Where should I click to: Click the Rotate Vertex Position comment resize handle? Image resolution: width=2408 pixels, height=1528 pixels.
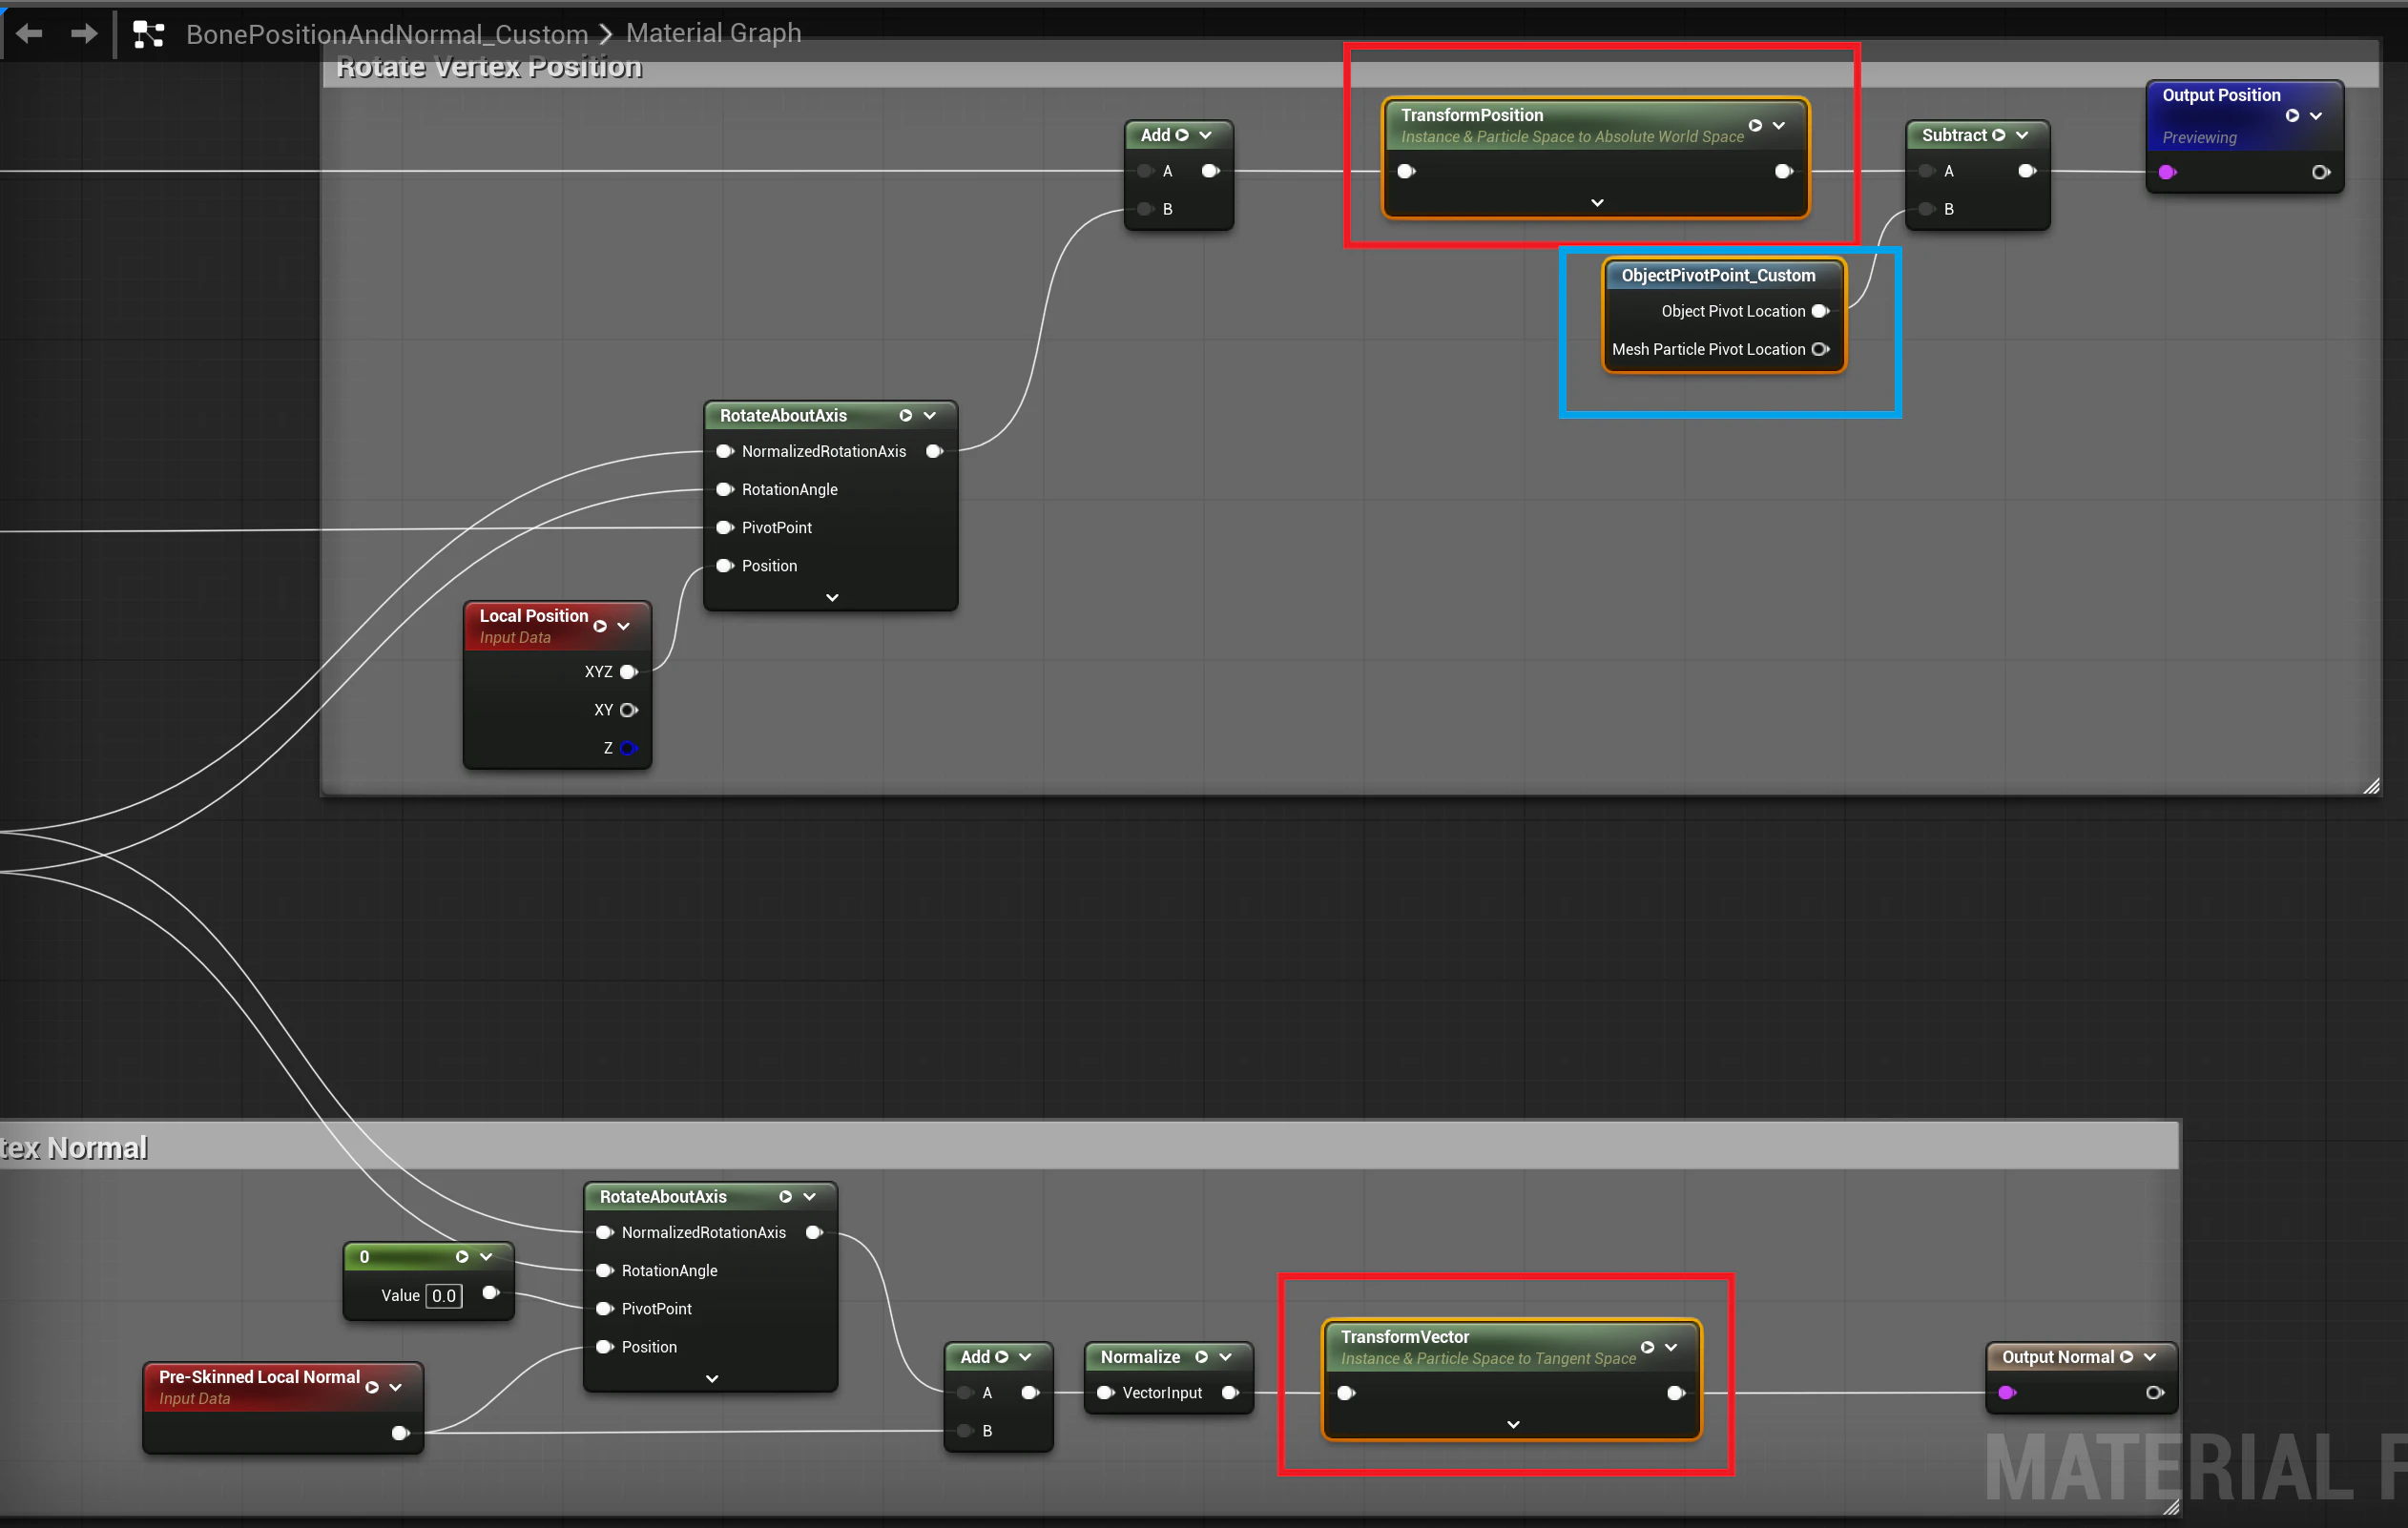click(2371, 786)
